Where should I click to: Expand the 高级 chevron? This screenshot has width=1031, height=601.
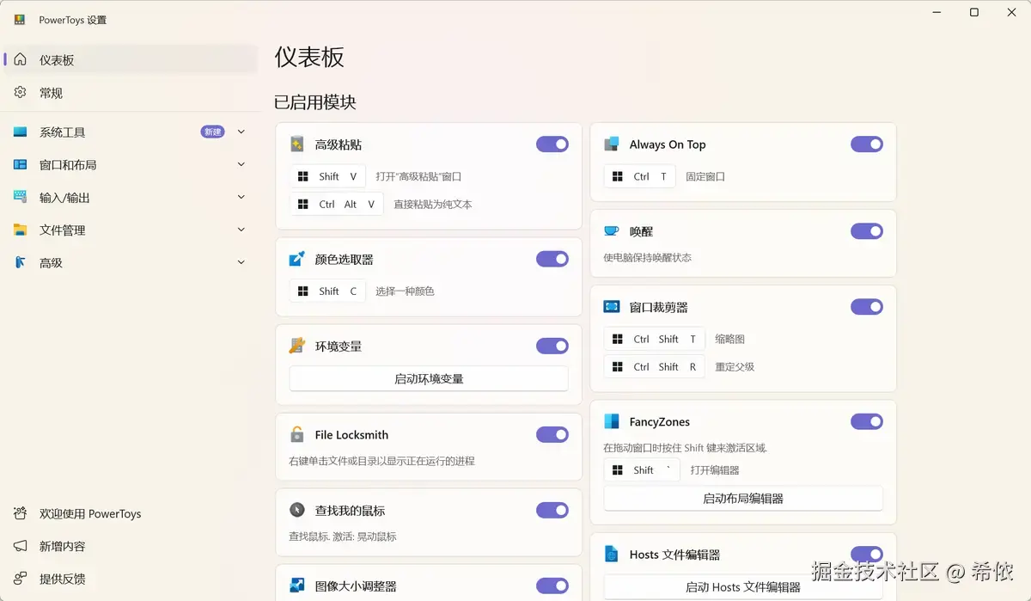point(241,262)
